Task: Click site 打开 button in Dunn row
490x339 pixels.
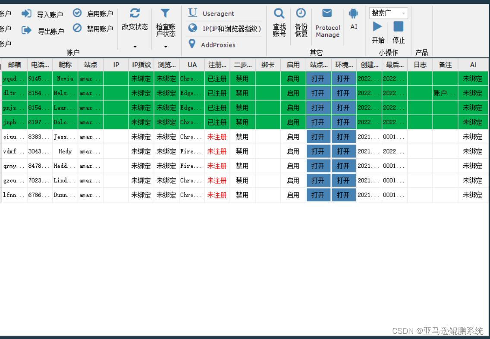Action: click(x=318, y=195)
